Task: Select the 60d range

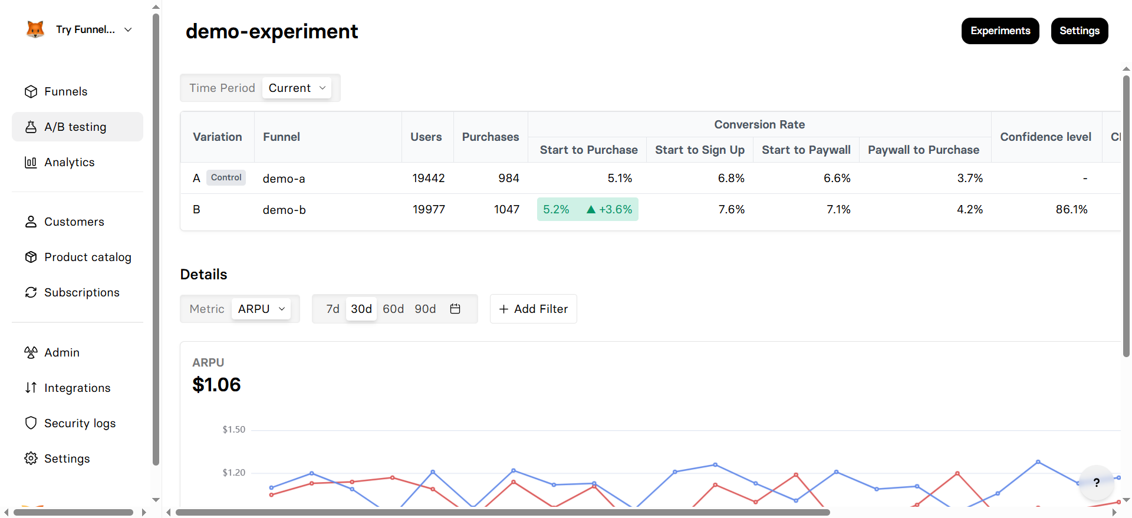Action: pos(393,309)
